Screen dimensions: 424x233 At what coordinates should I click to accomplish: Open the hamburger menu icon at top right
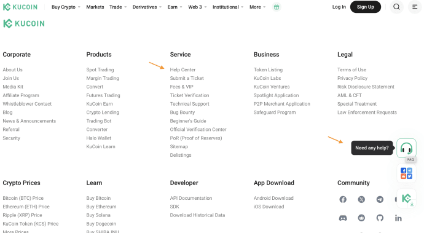415,7
